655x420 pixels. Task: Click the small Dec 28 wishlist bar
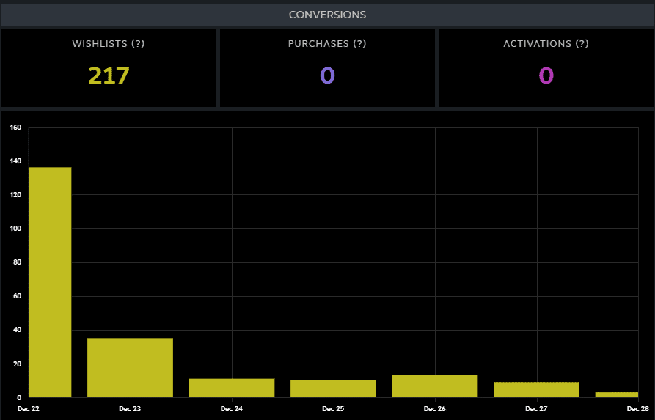pyautogui.click(x=617, y=394)
